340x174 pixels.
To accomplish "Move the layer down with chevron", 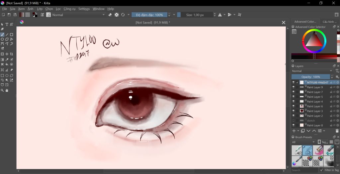I will [x=308, y=131].
